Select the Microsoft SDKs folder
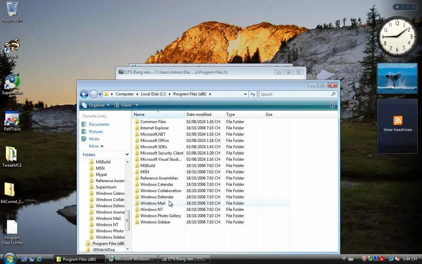 pyautogui.click(x=154, y=147)
